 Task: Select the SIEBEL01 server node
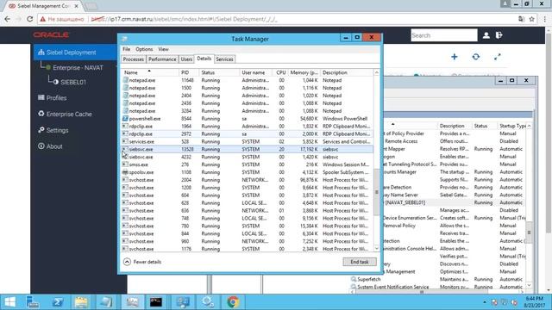click(x=72, y=82)
